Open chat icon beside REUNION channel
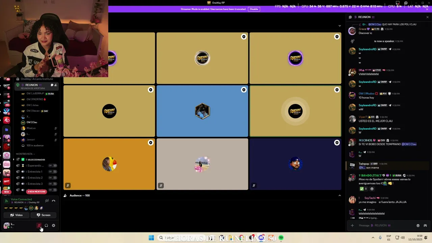The image size is (432, 243). point(52,85)
